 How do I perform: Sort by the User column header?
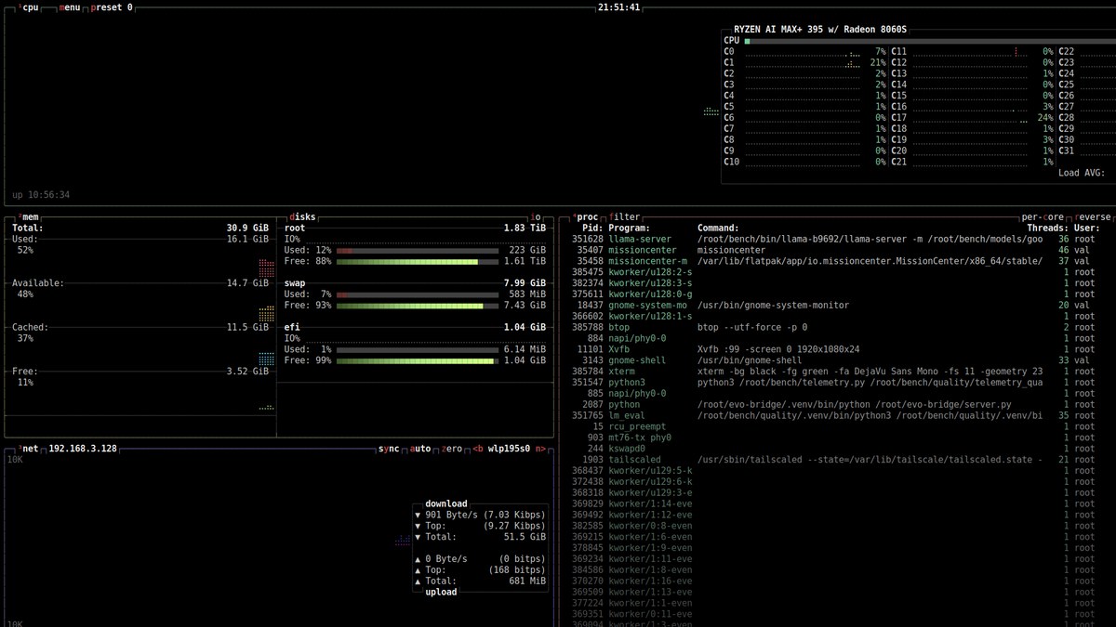click(1087, 228)
